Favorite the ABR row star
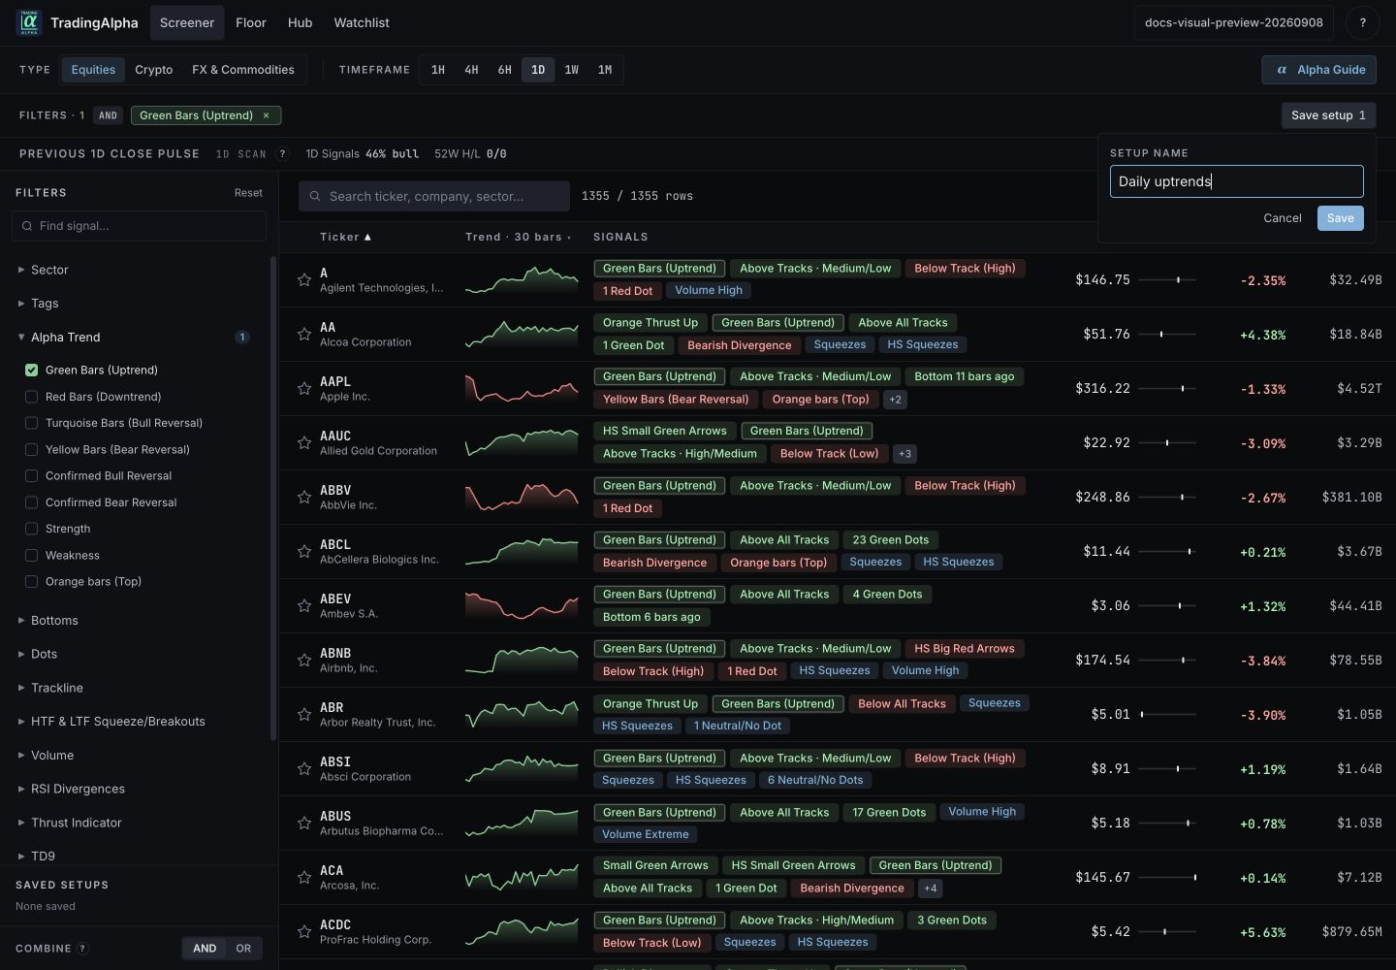The image size is (1396, 970). pos(304,714)
